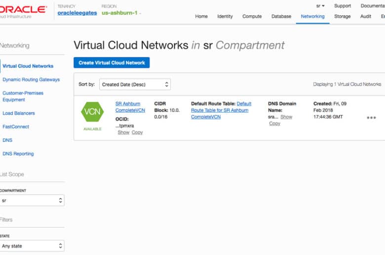The image size is (385, 255).
Task: Open the Compartment sr dropdown
Action: [32, 201]
